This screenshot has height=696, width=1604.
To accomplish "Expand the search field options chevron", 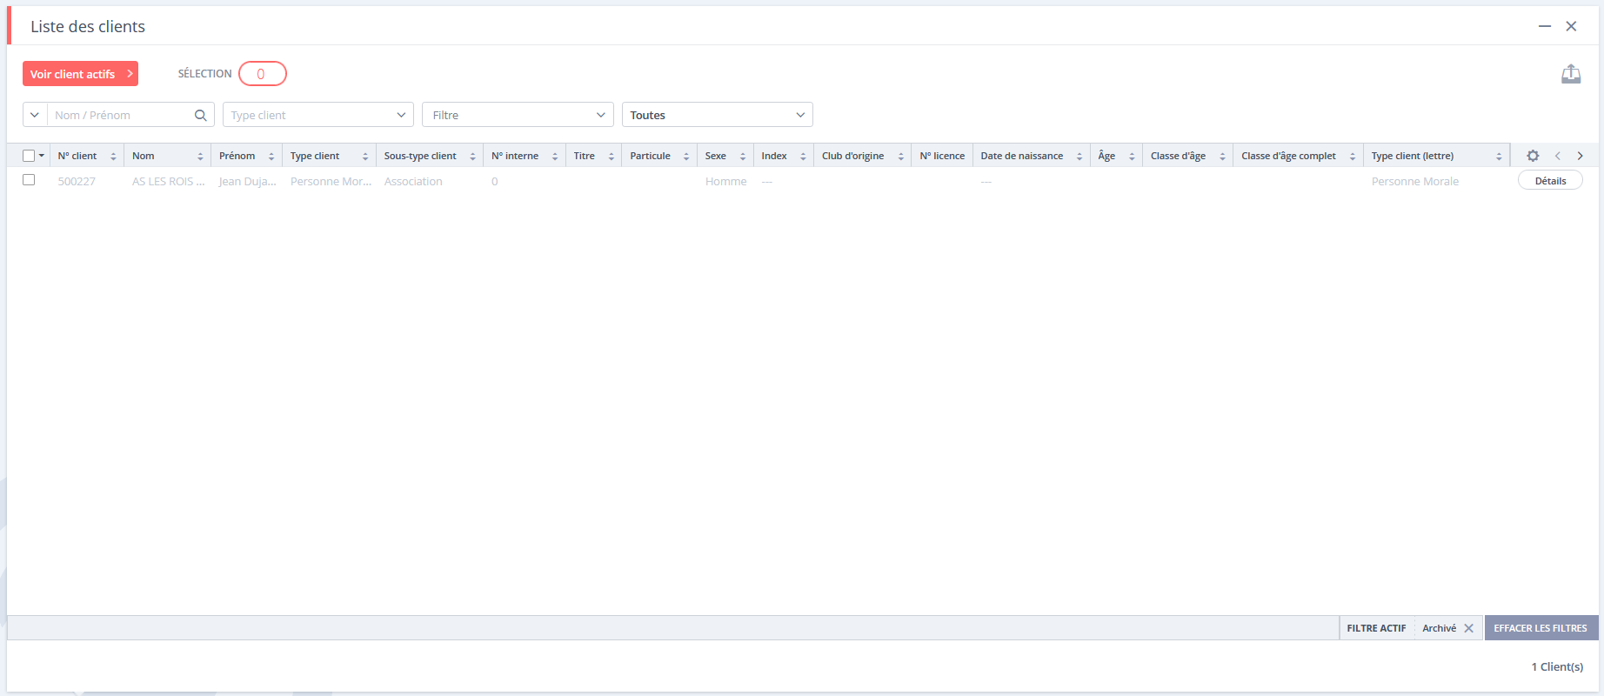I will click(35, 115).
